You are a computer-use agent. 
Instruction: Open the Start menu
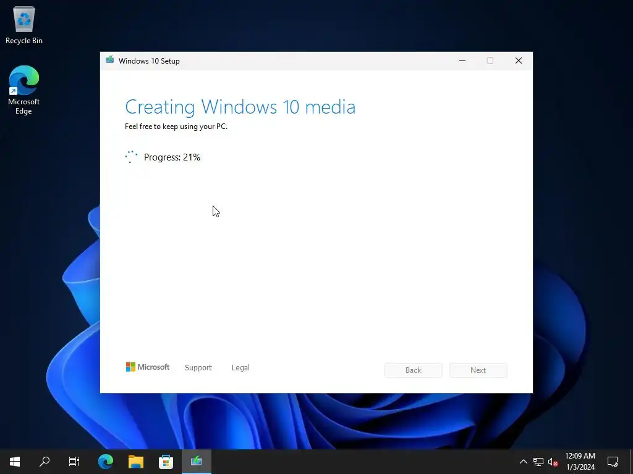pyautogui.click(x=15, y=461)
